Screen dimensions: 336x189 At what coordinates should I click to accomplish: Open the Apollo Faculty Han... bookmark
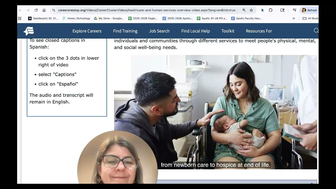point(246,18)
